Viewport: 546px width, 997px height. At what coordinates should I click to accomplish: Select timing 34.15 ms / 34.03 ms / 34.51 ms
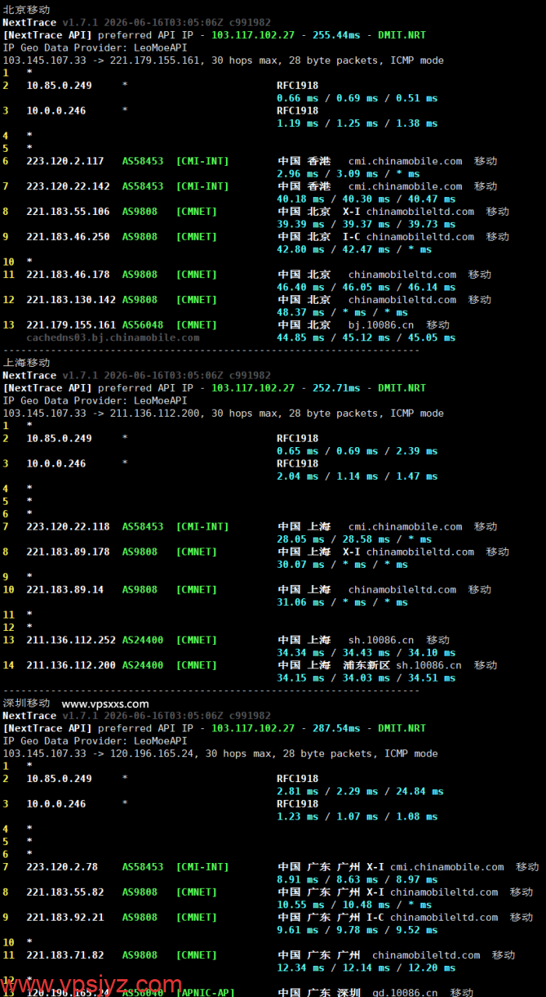pos(367,678)
